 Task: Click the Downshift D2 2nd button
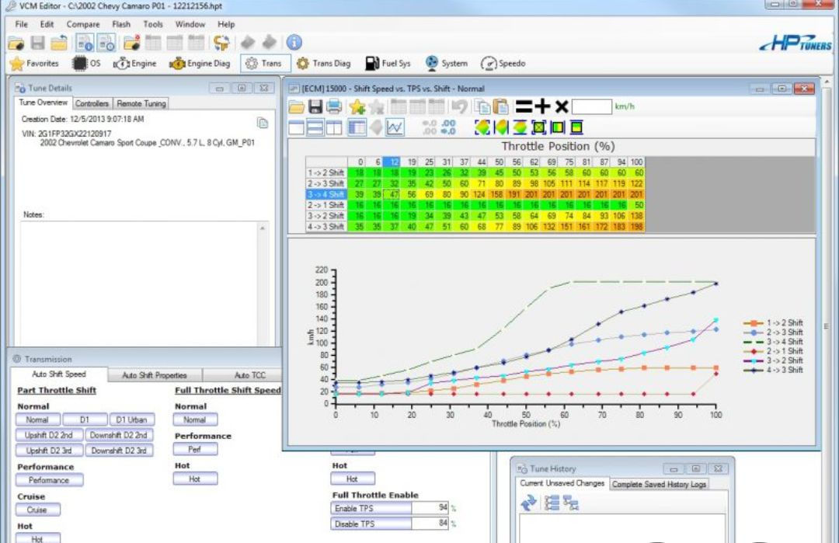[117, 435]
